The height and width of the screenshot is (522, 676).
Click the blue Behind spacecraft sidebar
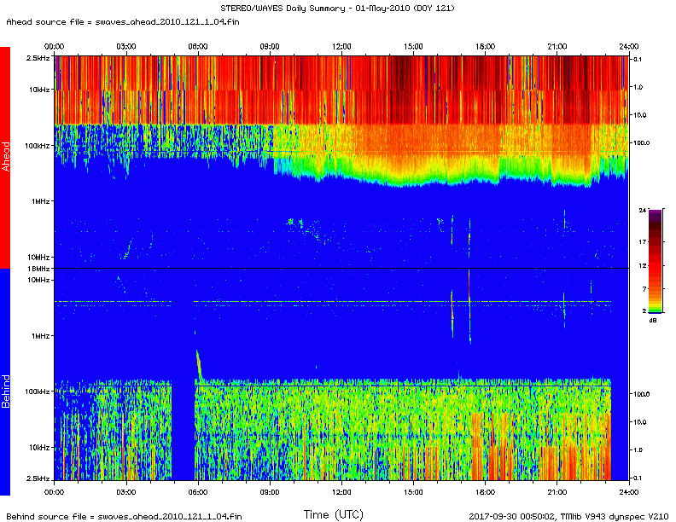pos(5,381)
